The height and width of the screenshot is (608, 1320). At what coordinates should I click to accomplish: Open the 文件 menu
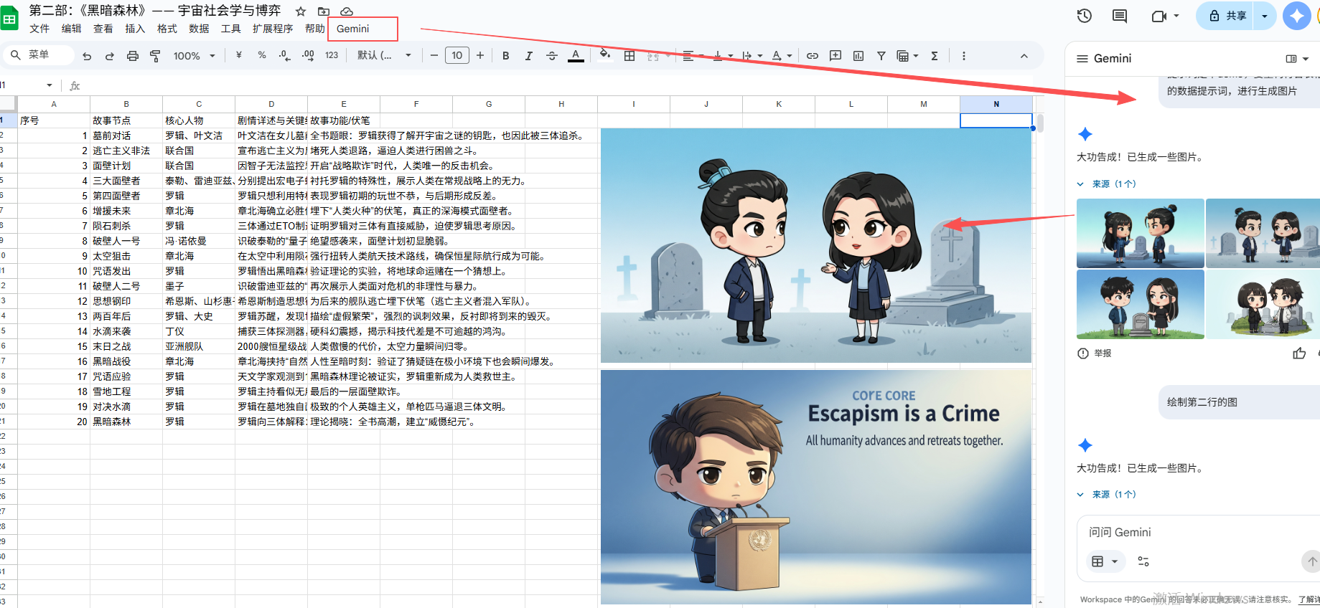tap(39, 29)
